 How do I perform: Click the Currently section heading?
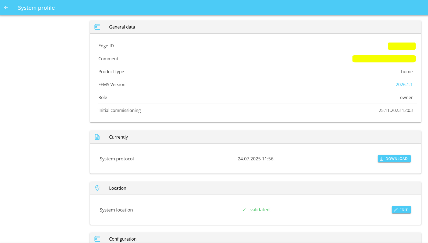click(118, 137)
